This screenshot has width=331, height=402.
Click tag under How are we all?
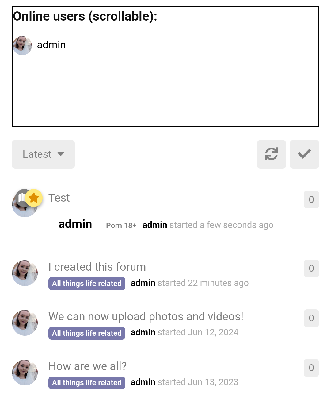[87, 383]
